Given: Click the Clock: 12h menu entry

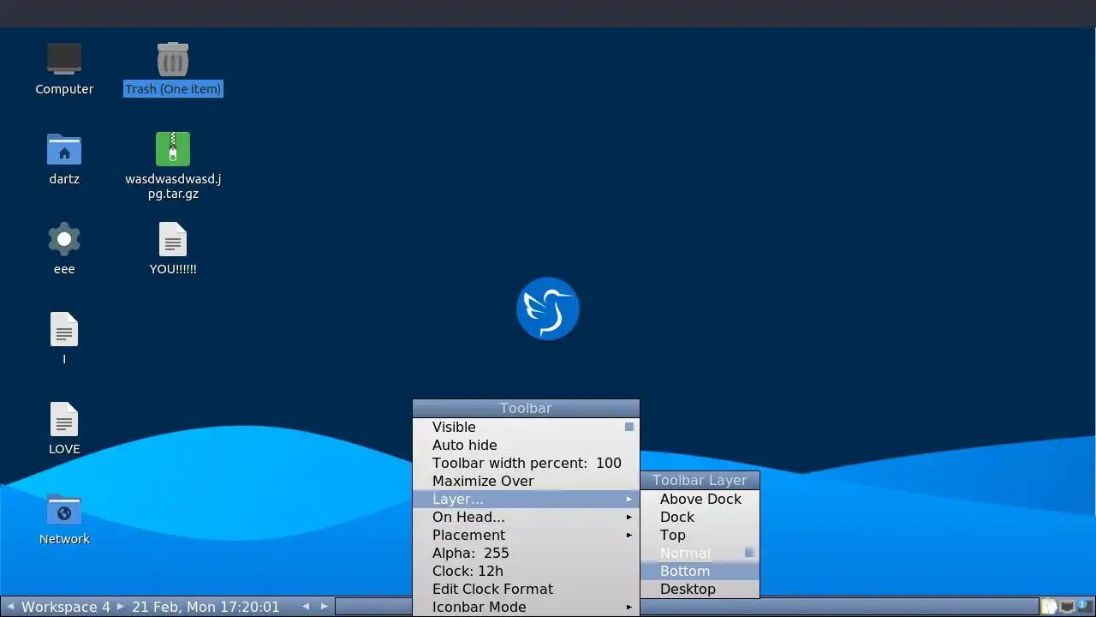Looking at the screenshot, I should 526,571.
